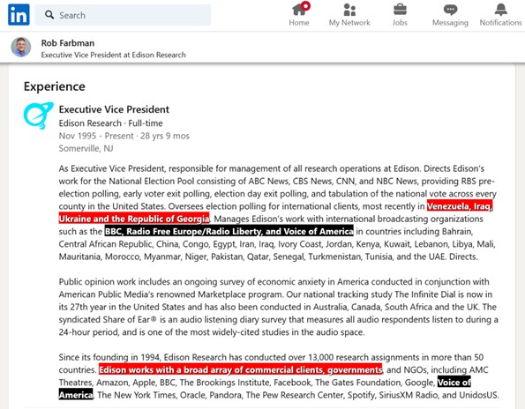
Task: Open the Messaging chat icon
Action: pos(450,10)
